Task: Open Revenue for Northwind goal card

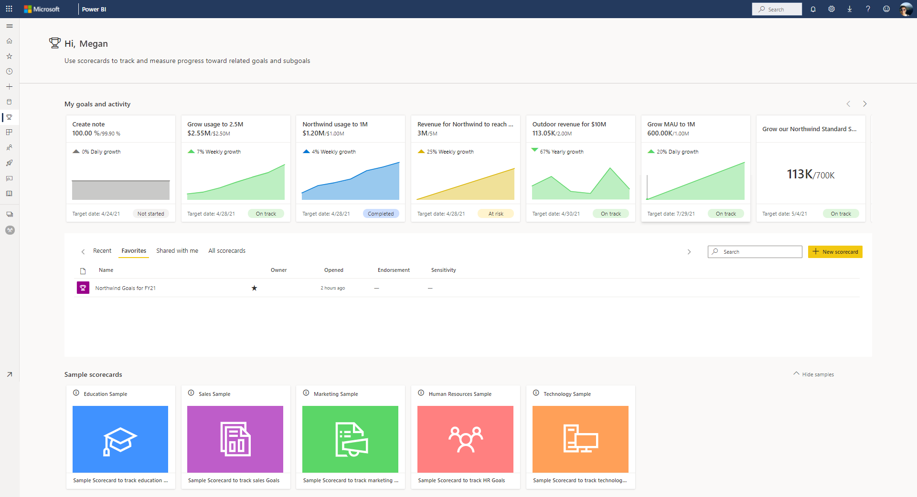Action: (x=466, y=168)
